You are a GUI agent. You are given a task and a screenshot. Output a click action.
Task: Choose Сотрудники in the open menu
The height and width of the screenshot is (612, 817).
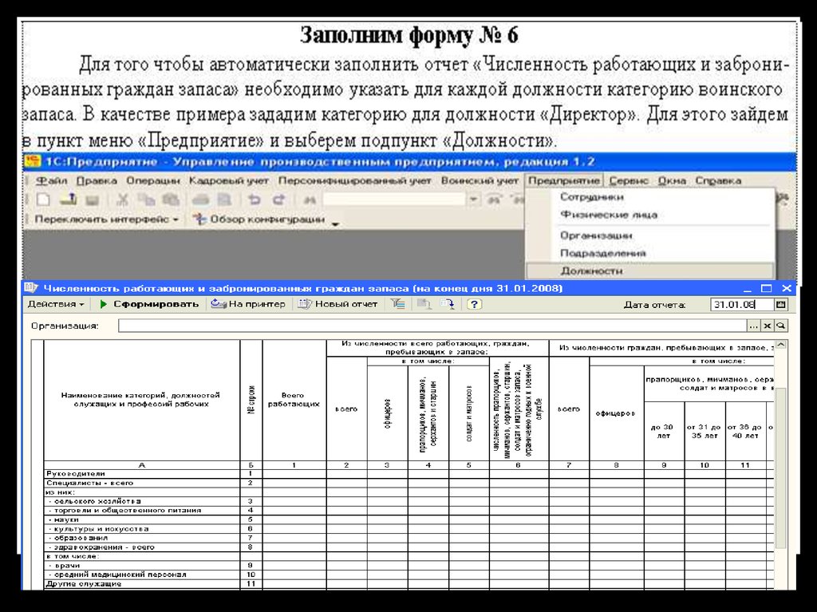pos(592,197)
